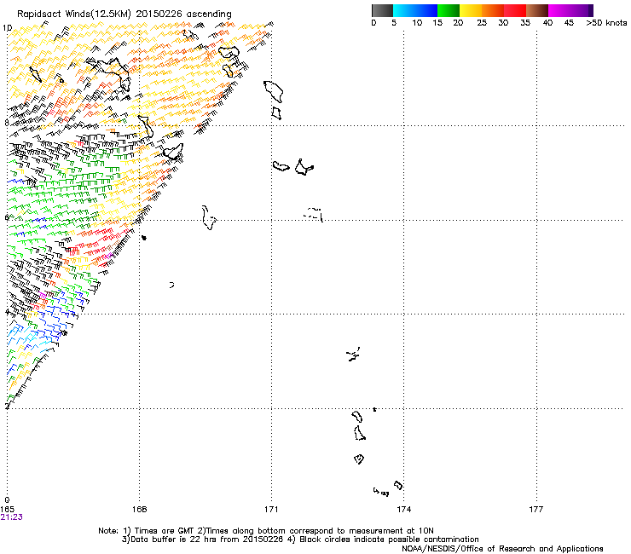Click the cyan-blue 5-15 knots color segment
Screen dimensions: 631x554
(x=415, y=10)
